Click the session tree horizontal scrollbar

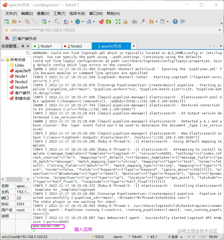point(14,179)
